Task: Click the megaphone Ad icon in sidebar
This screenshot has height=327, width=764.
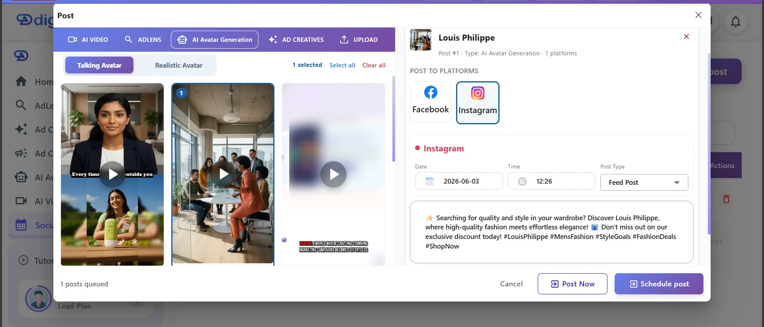Action: (21, 153)
